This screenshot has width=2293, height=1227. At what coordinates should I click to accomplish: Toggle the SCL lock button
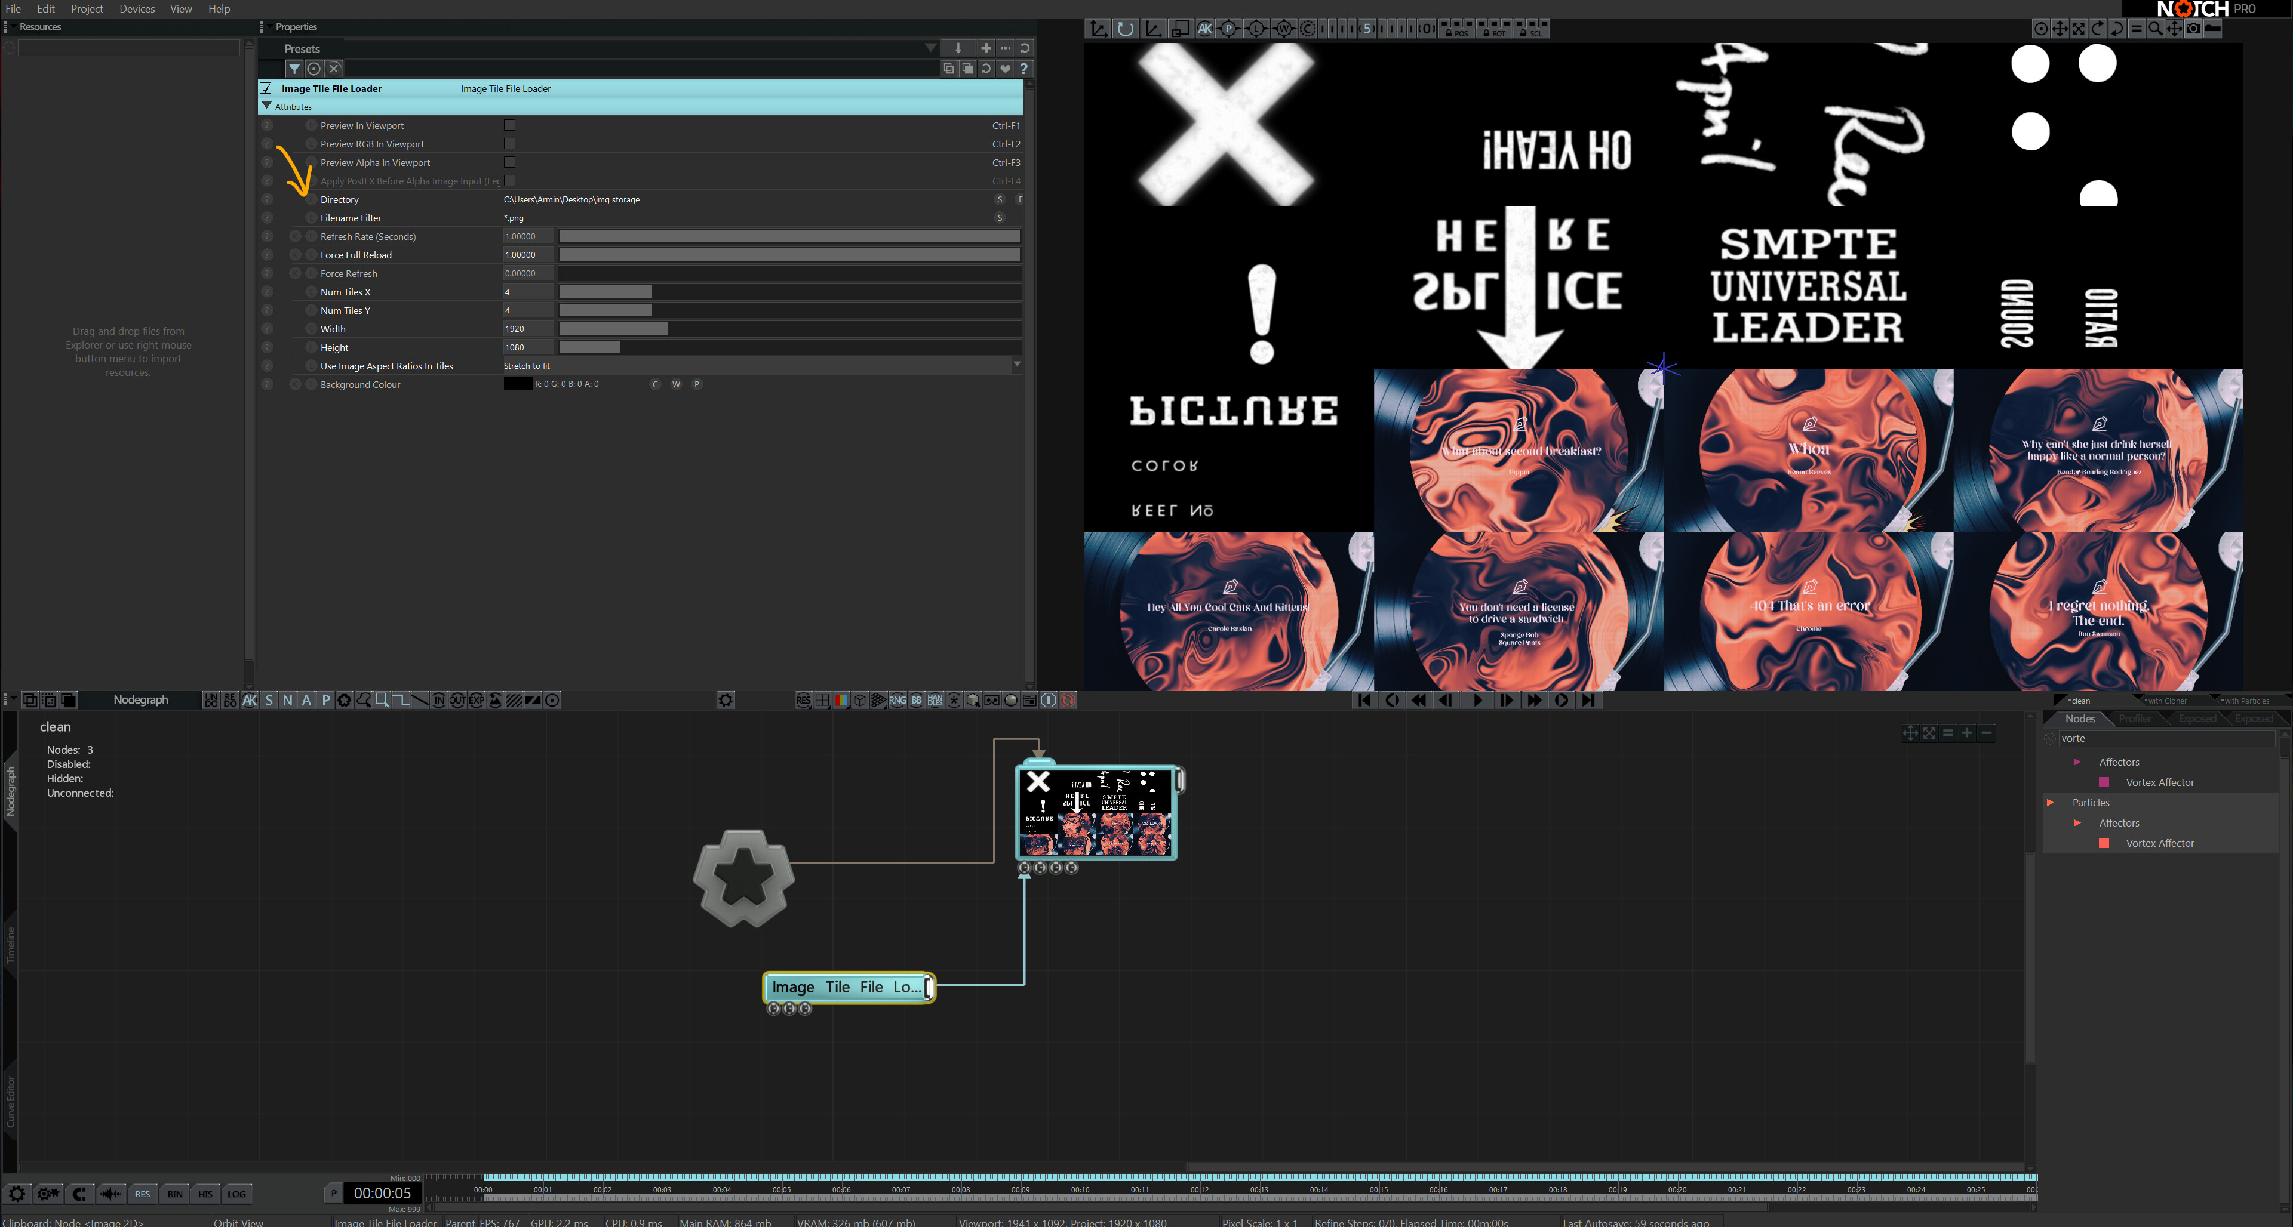point(1531,33)
